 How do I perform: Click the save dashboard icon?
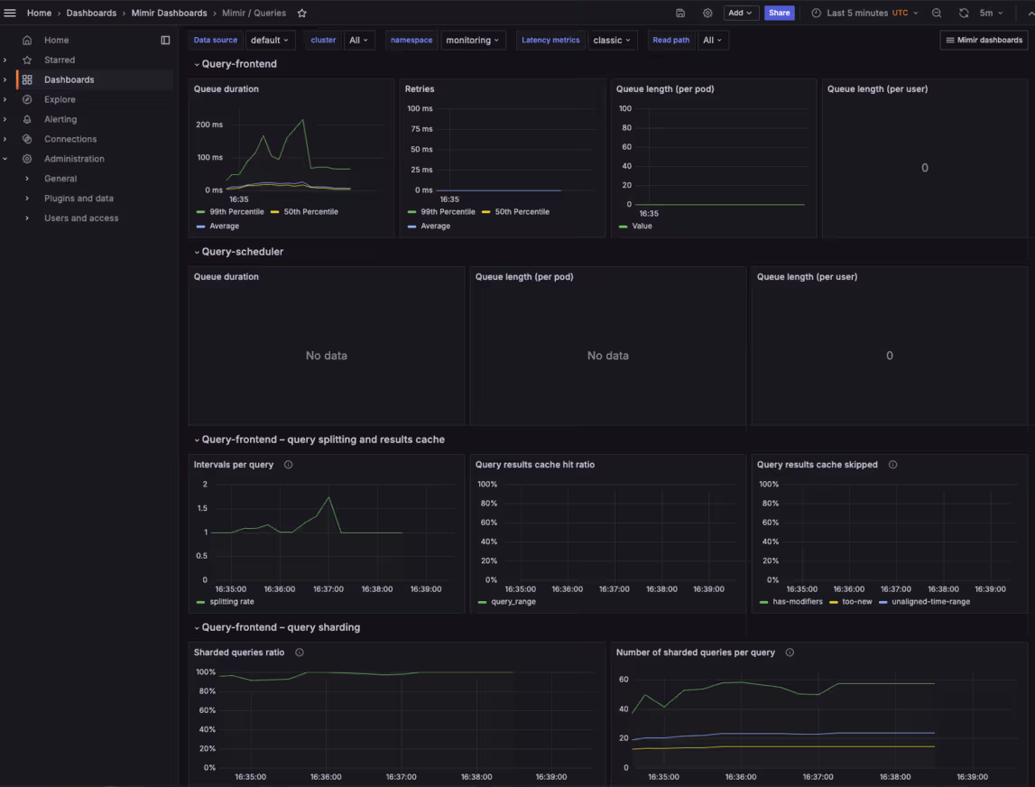pyautogui.click(x=680, y=14)
